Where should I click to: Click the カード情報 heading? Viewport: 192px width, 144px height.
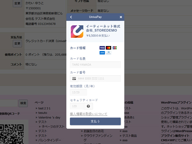pyautogui.click(x=78, y=48)
